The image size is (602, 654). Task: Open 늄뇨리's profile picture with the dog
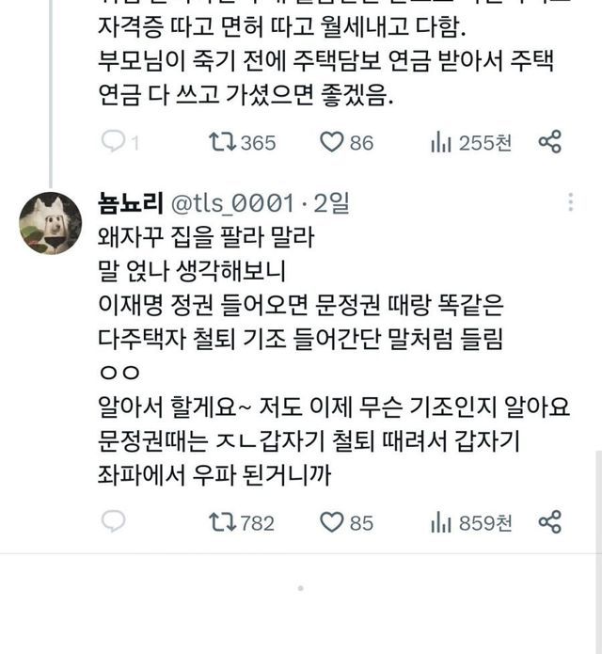tap(50, 222)
